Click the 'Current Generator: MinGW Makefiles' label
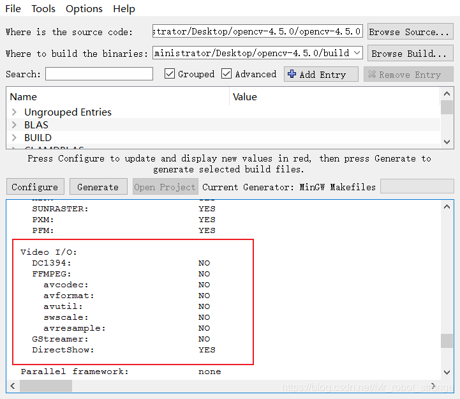460x399 pixels. tap(289, 187)
